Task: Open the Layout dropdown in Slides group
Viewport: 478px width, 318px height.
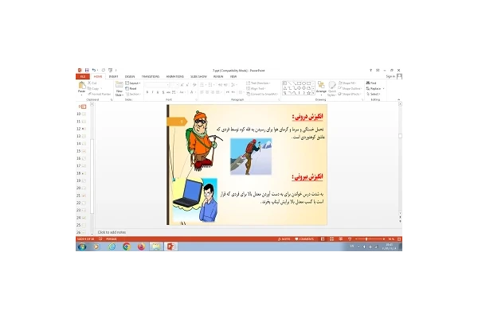Action: [x=134, y=83]
